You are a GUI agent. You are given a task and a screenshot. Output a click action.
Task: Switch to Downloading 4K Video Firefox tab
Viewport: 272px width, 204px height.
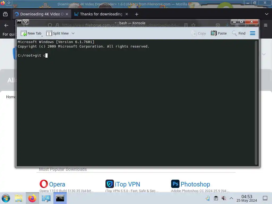click(42, 14)
